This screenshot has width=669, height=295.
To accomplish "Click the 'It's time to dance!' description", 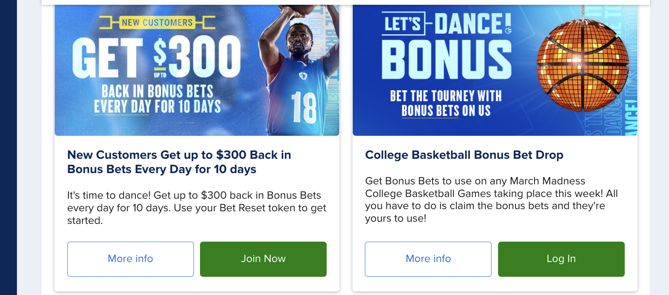I will coord(196,208).
